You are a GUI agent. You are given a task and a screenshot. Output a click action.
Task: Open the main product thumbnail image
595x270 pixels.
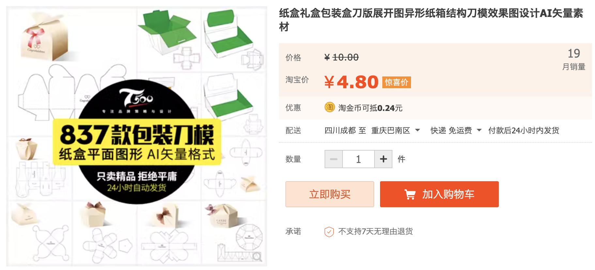click(x=137, y=136)
